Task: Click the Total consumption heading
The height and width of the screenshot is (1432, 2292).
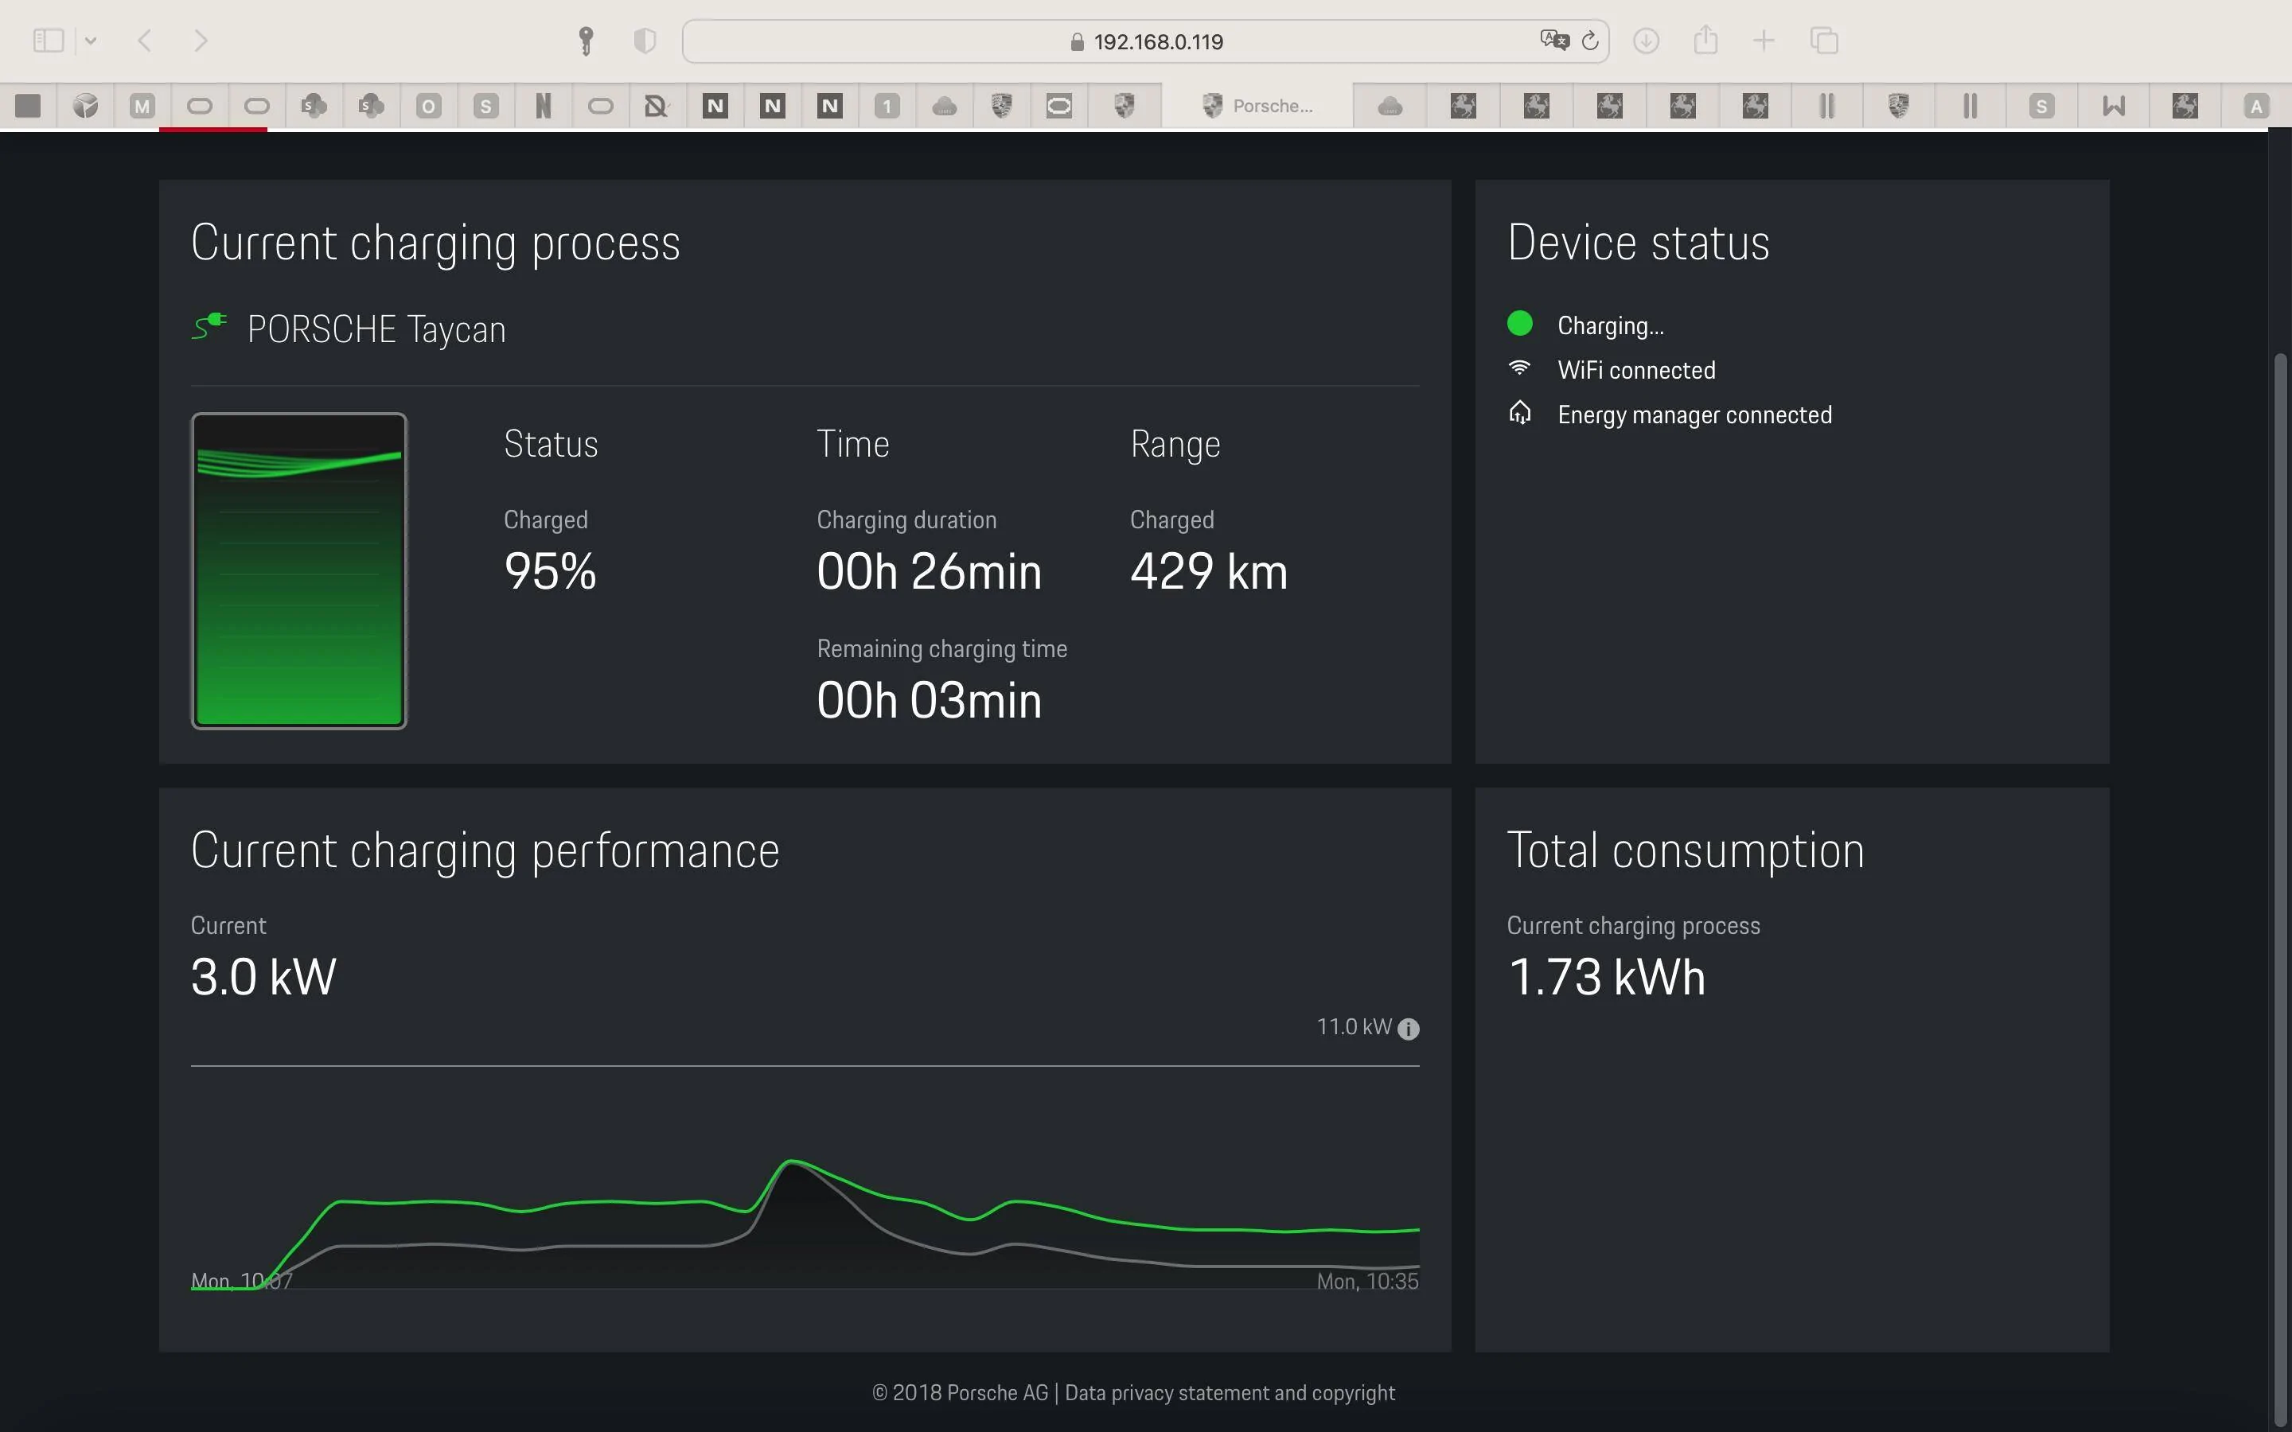Action: pos(1685,850)
